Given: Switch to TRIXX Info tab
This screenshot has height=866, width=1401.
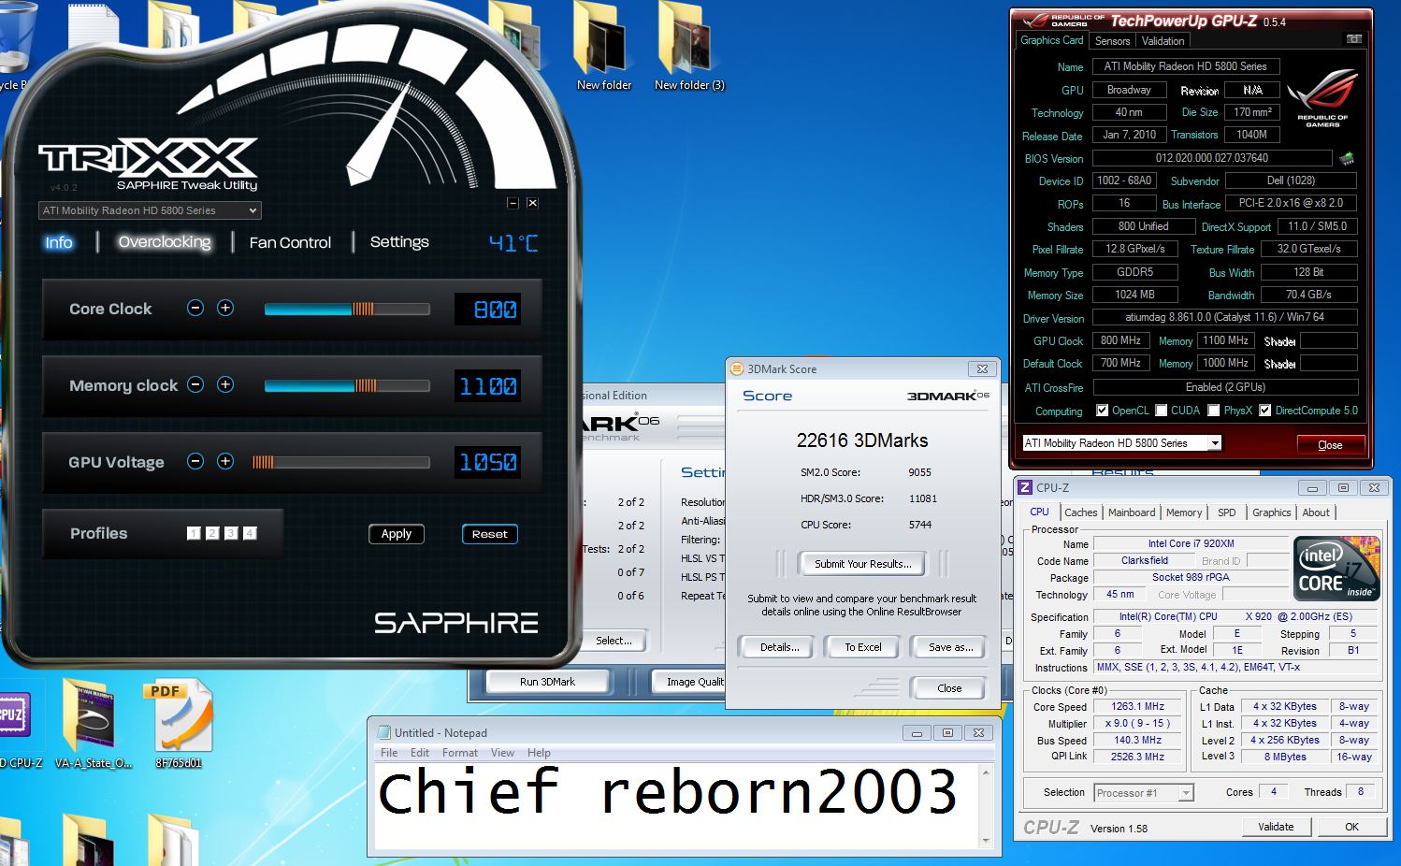Looking at the screenshot, I should pyautogui.click(x=59, y=242).
